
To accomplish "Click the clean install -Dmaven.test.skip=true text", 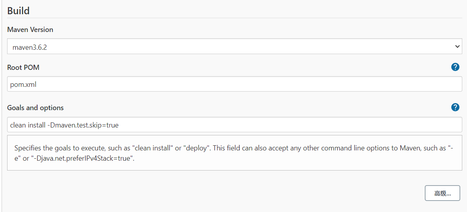I will tap(64, 125).
